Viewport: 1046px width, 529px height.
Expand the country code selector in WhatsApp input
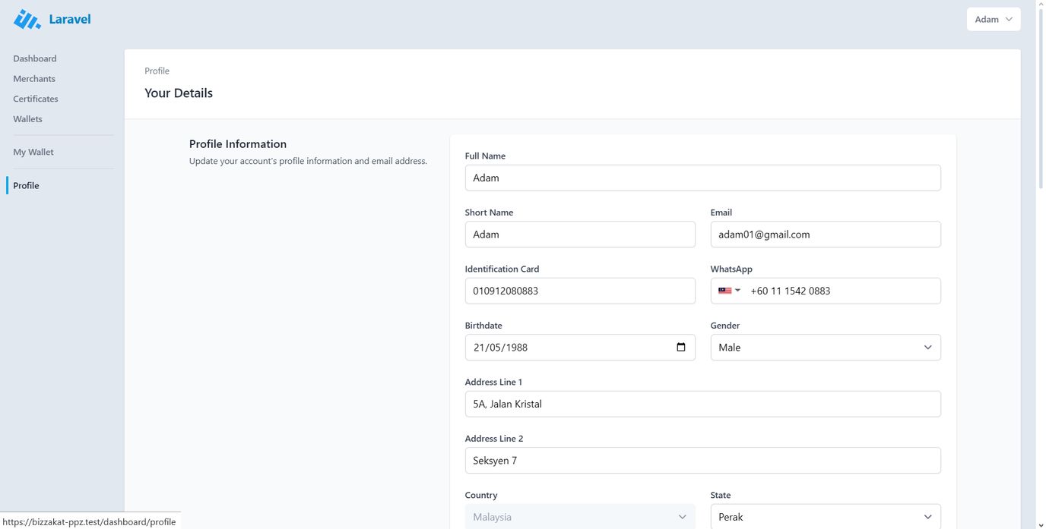point(729,290)
